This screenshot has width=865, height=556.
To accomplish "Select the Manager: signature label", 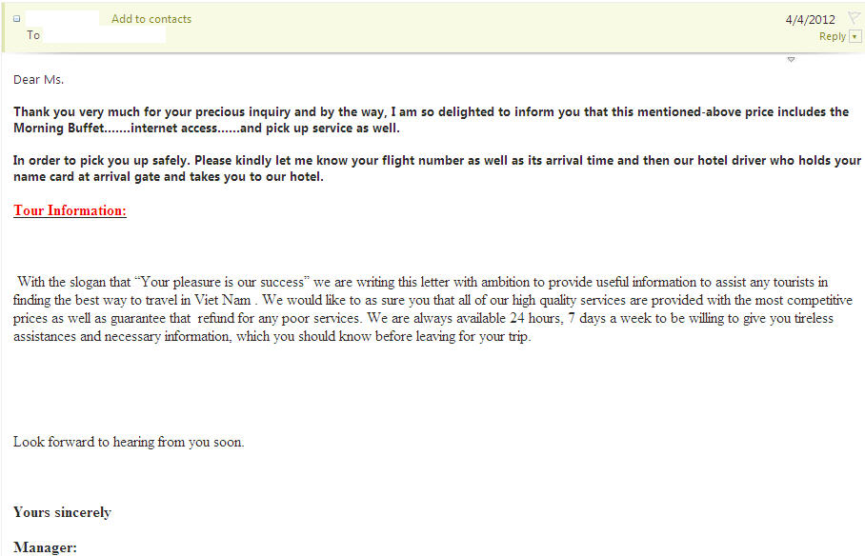I will [x=45, y=547].
